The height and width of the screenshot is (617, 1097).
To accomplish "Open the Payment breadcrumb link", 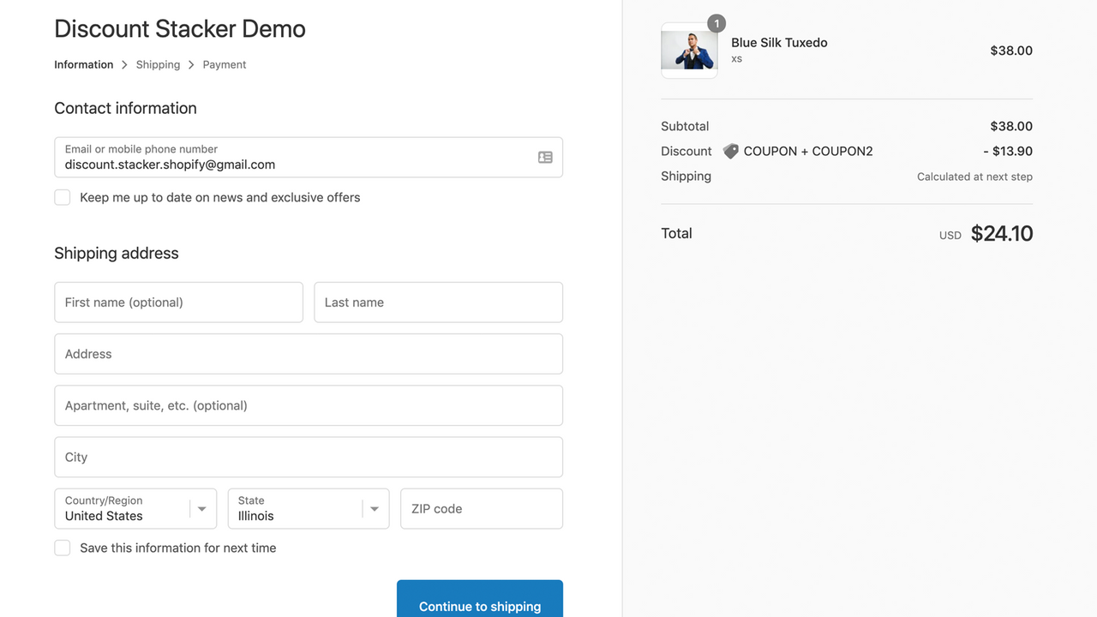I will point(224,64).
